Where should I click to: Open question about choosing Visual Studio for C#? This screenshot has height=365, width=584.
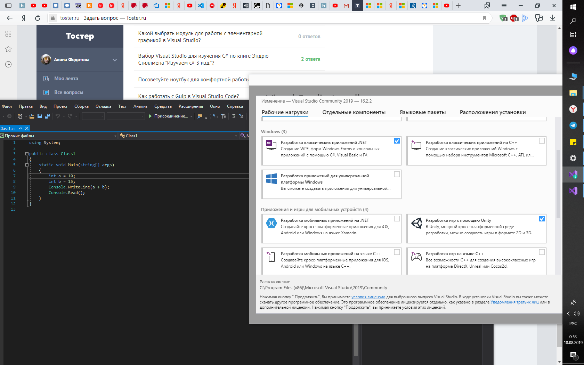point(203,59)
